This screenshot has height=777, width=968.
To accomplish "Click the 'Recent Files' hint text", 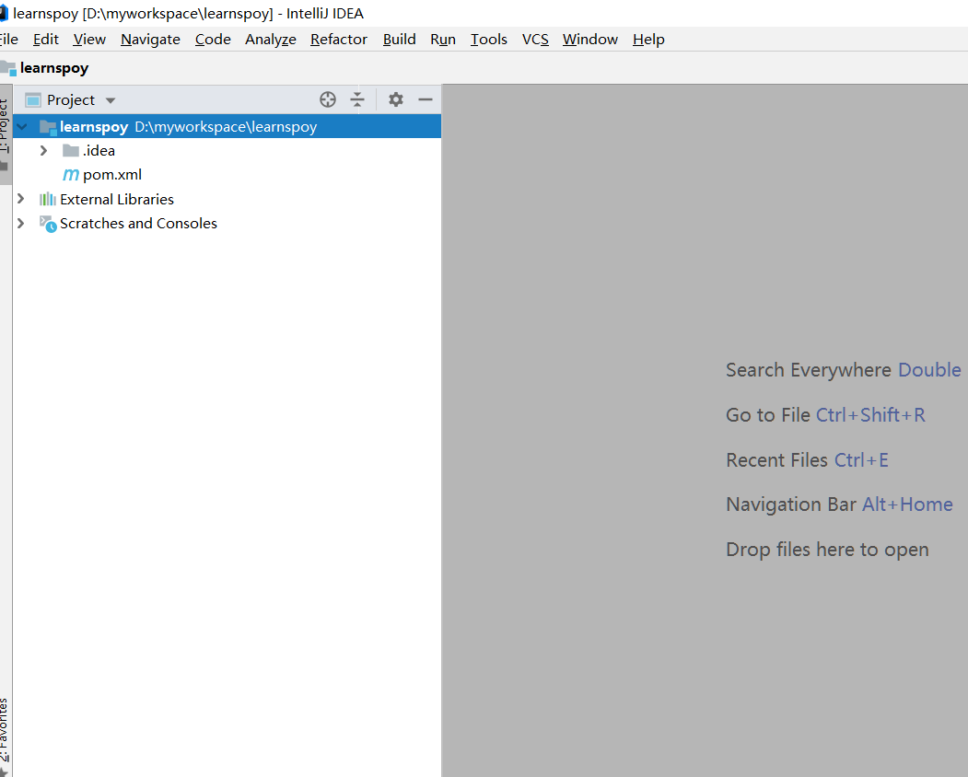I will [776, 459].
